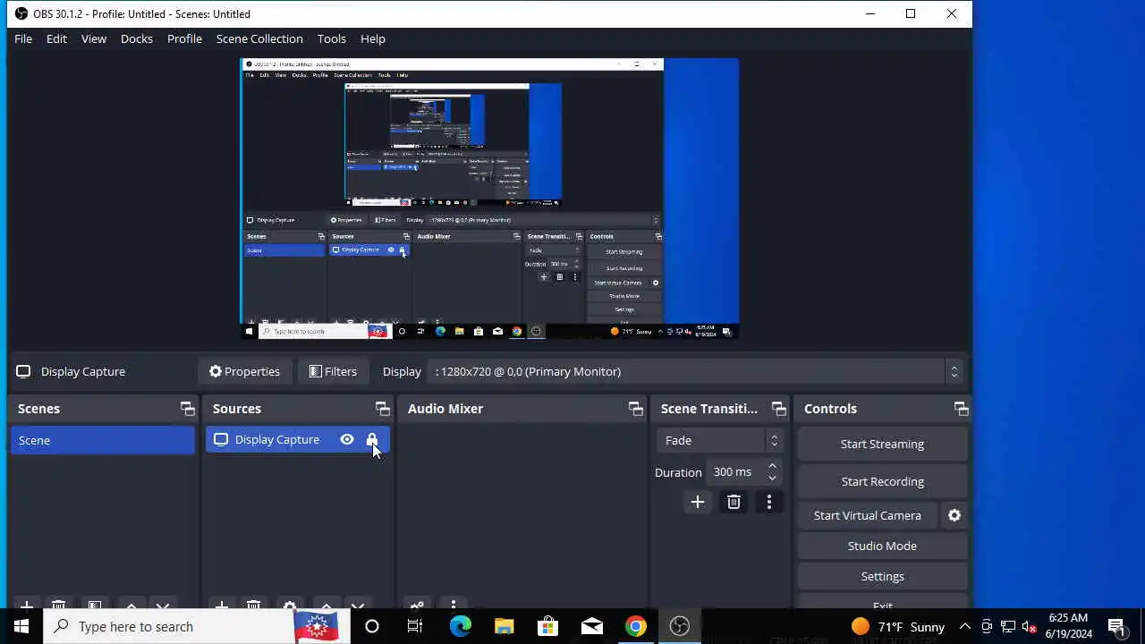
Task: Open the Scene Collection menu
Action: (x=259, y=38)
